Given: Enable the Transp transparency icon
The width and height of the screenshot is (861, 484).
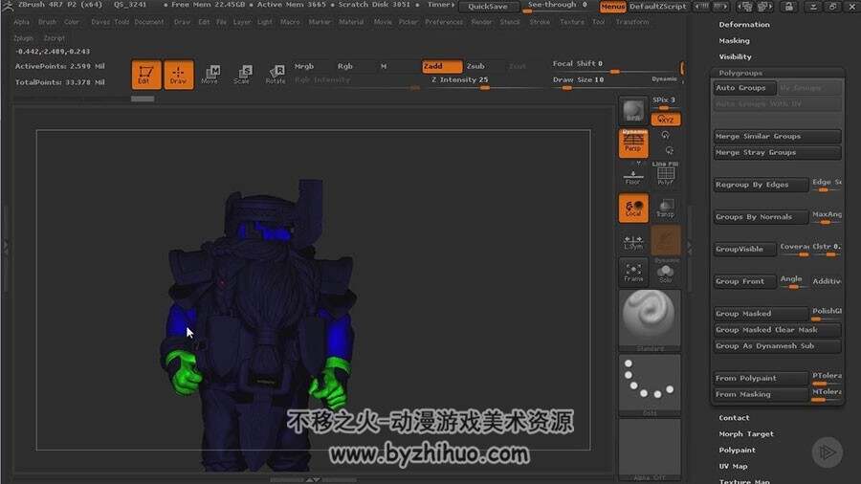Looking at the screenshot, I should [666, 208].
